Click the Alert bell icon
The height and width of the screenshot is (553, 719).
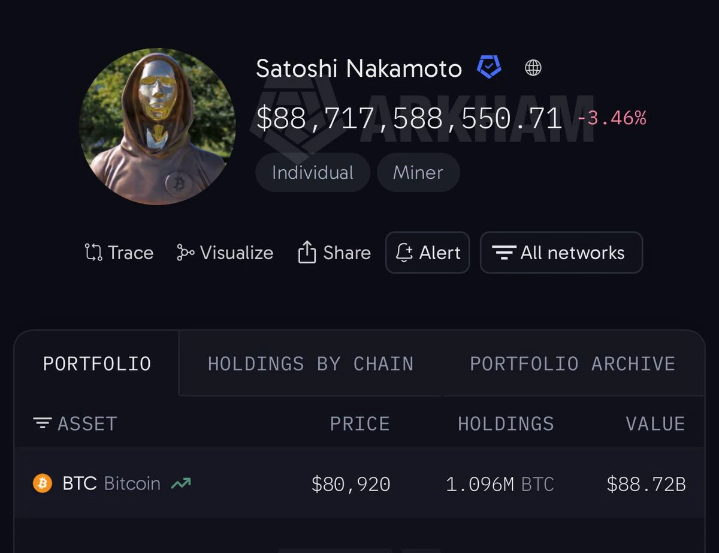click(x=404, y=253)
